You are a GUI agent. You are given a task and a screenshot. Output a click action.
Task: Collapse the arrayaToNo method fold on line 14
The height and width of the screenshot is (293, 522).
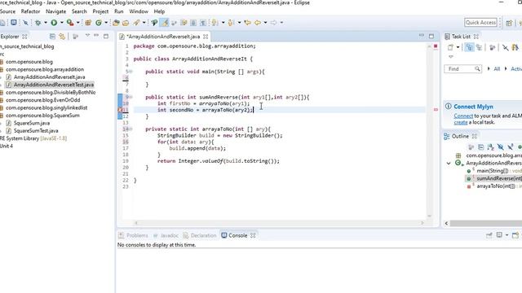(130, 129)
